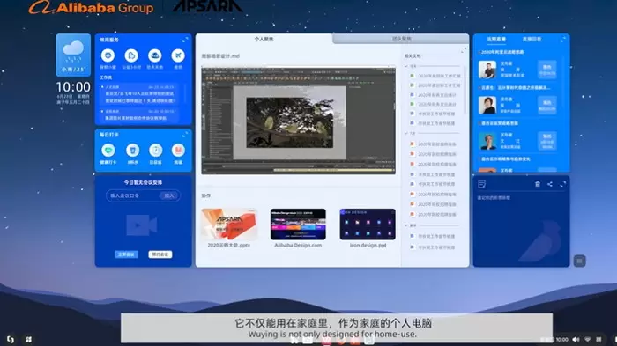This screenshot has height=346, width=617.
Task: Open the airplane travel service icon
Action: (178, 55)
